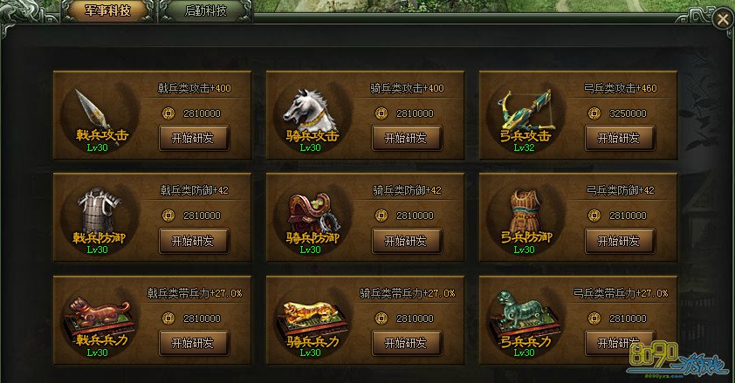Click 开始研发 under 骑兵类攻击+400

tap(407, 138)
